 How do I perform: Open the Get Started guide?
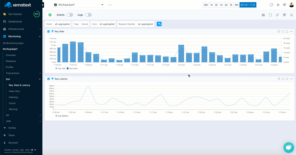tap(15, 14)
